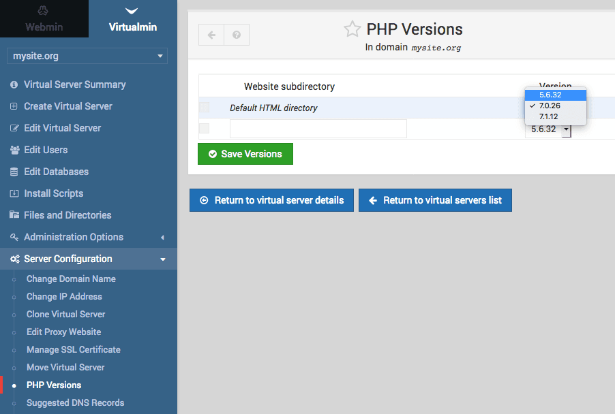Tick the checkbox beside the empty subdirectory field
Screen dimensions: 615x414
tap(205, 128)
